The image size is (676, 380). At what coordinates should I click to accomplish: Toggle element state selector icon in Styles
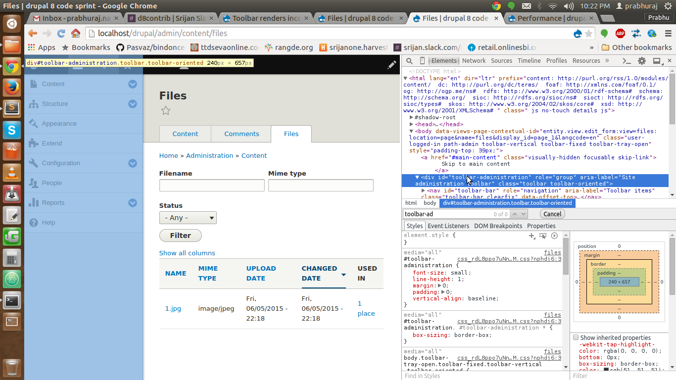pos(543,236)
